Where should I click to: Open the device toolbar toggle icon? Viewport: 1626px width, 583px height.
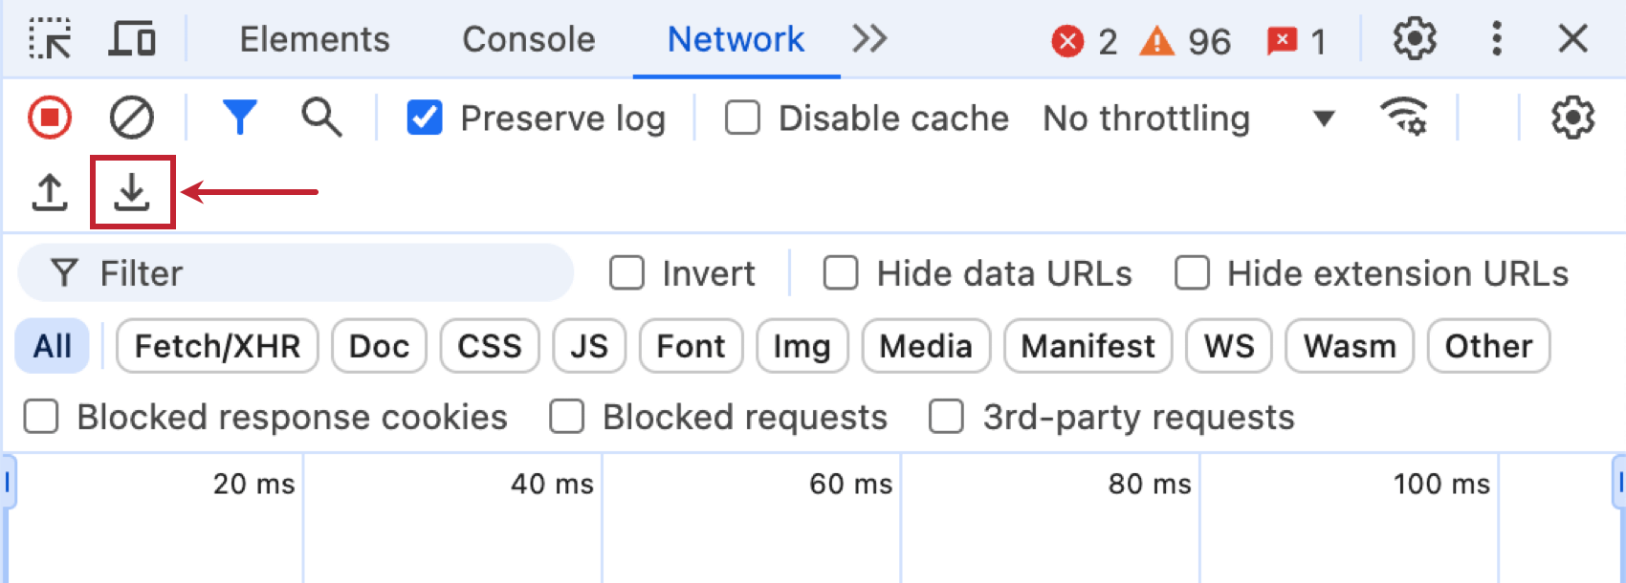[x=133, y=38]
